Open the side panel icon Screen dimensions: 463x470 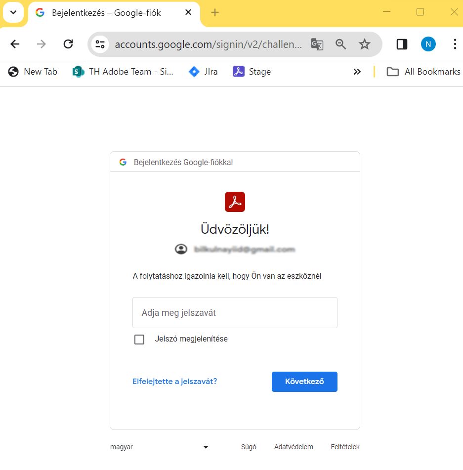[x=402, y=44]
